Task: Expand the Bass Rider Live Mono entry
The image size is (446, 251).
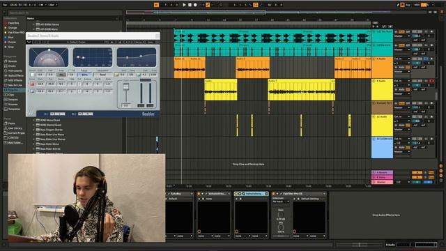Action: 34,135
